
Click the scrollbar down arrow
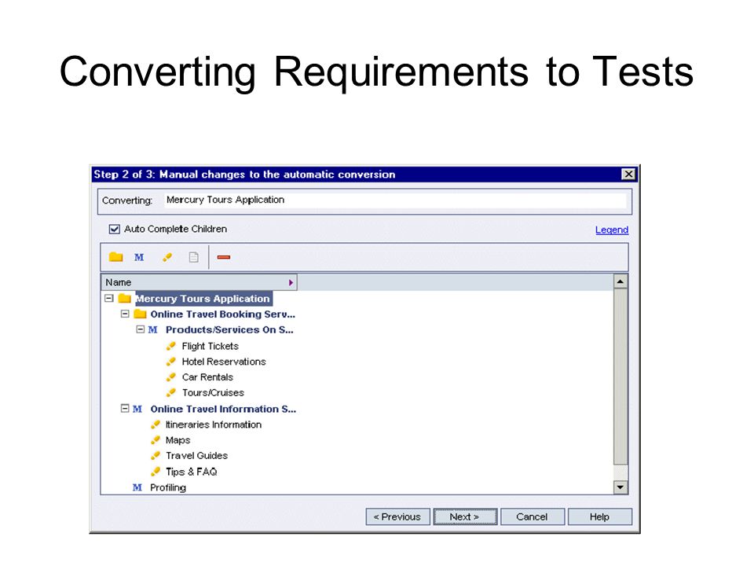pyautogui.click(x=620, y=487)
